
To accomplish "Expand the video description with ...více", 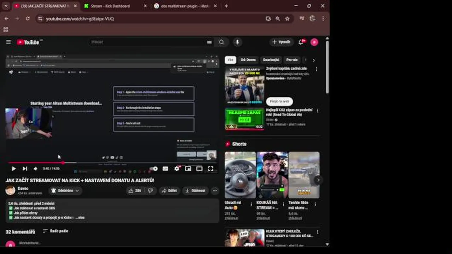I will click(x=80, y=218).
